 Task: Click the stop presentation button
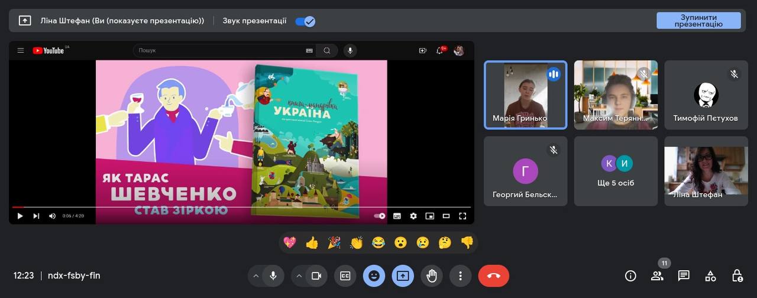point(698,21)
